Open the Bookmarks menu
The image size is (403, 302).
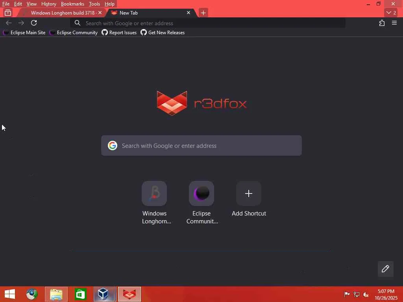point(72,4)
